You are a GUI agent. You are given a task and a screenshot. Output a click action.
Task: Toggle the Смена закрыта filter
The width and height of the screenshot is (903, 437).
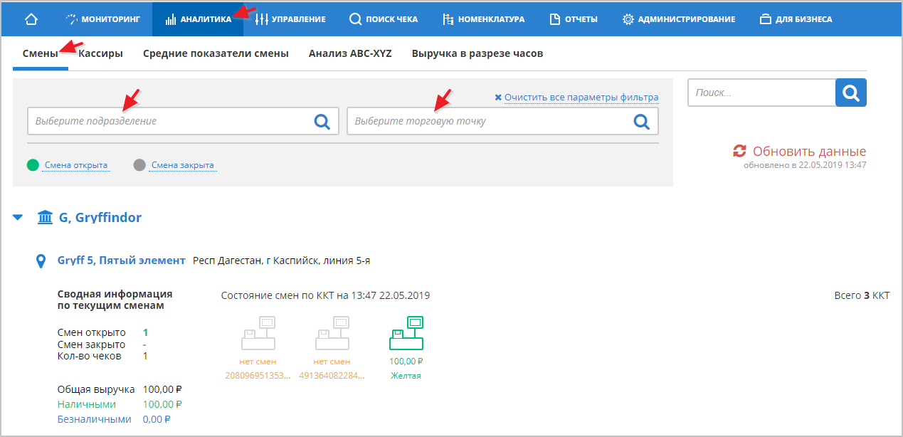pyautogui.click(x=182, y=165)
